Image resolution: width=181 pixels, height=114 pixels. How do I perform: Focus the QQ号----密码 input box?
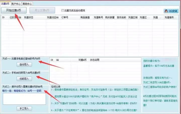tap(24, 99)
